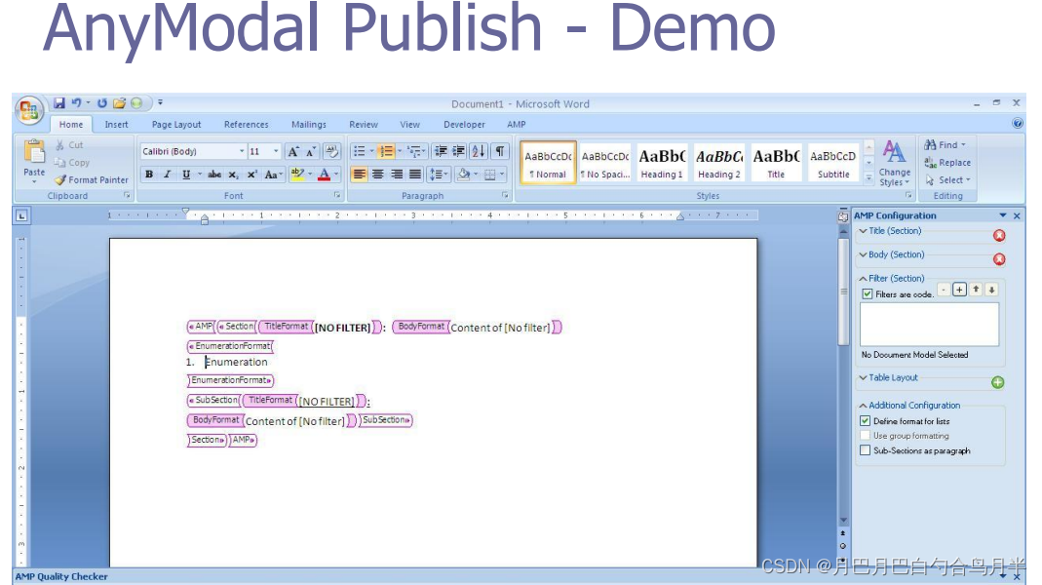Open the font size 11 dropdown
Screen dimensions: 1042x585
[276, 151]
